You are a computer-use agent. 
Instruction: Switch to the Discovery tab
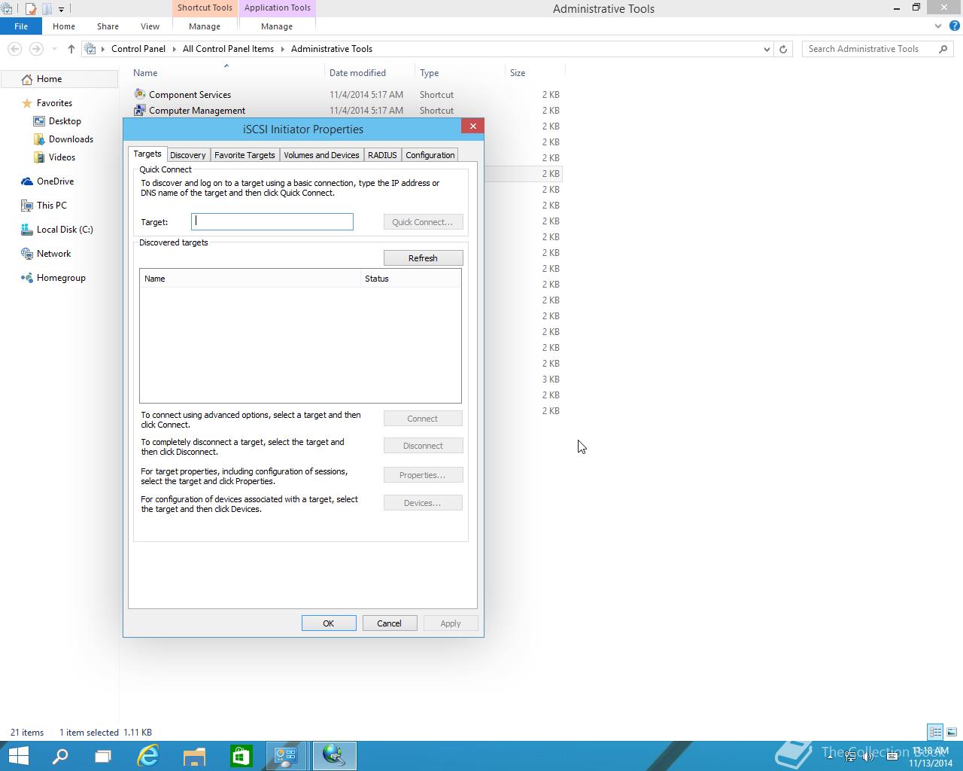(187, 155)
